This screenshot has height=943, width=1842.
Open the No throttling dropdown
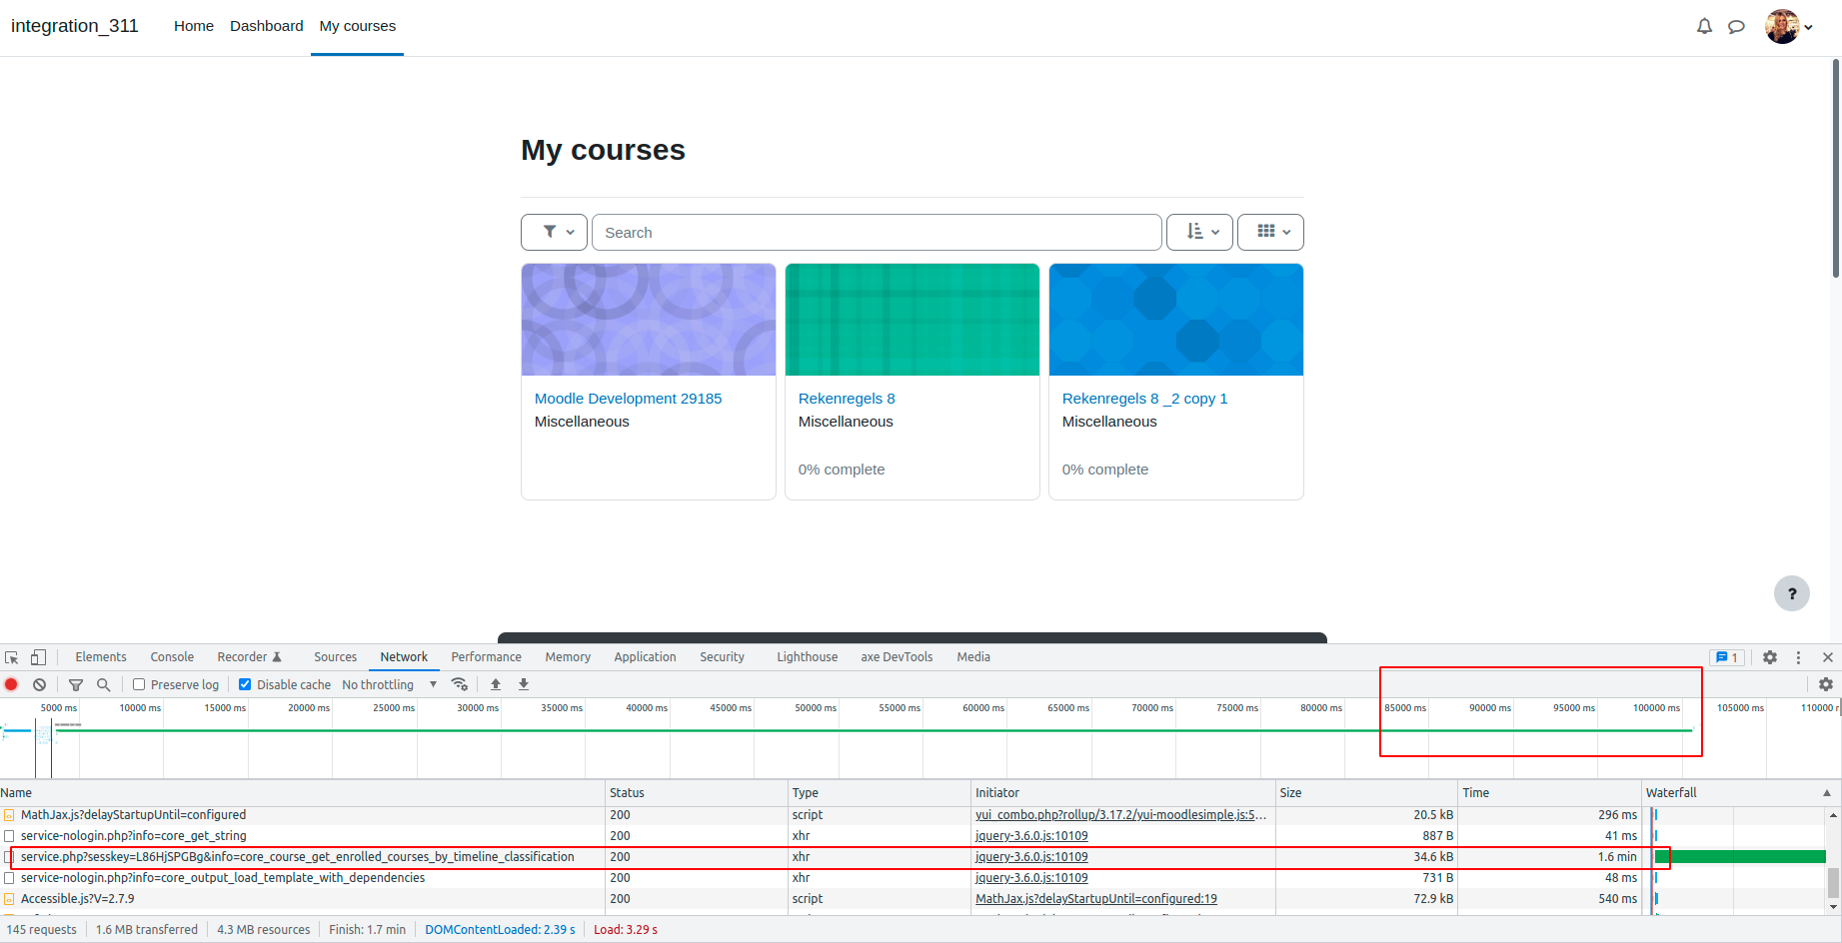coord(390,684)
